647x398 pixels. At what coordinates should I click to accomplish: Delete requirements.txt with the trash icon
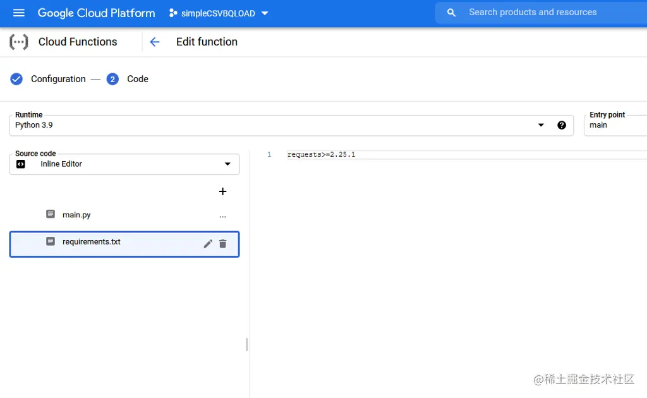(x=223, y=244)
